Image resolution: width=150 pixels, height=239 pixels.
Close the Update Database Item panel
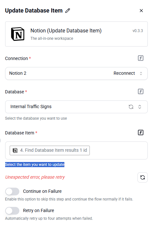point(141,11)
